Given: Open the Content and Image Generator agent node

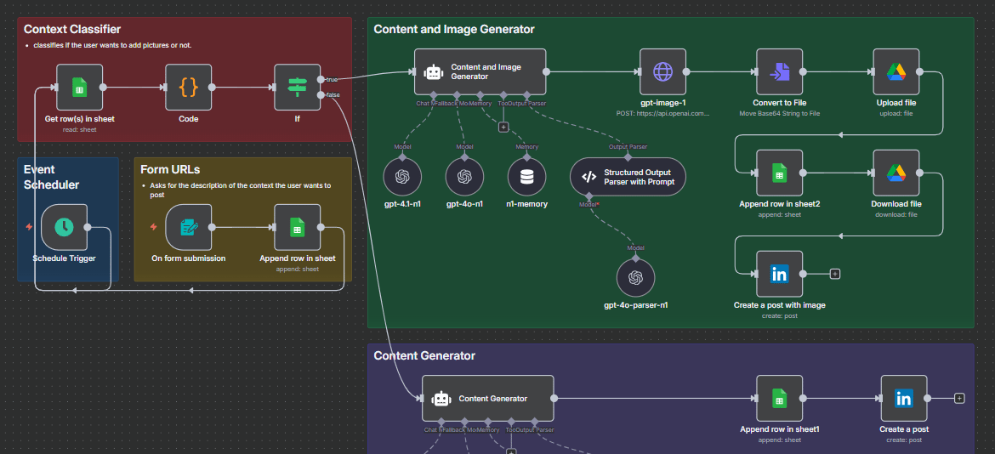Looking at the screenshot, I should point(480,71).
